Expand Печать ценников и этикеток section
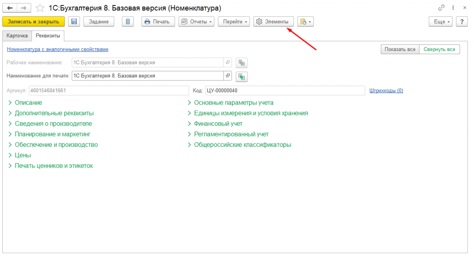 (x=50, y=166)
